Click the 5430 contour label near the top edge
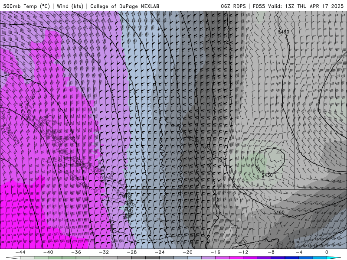 coord(284,32)
